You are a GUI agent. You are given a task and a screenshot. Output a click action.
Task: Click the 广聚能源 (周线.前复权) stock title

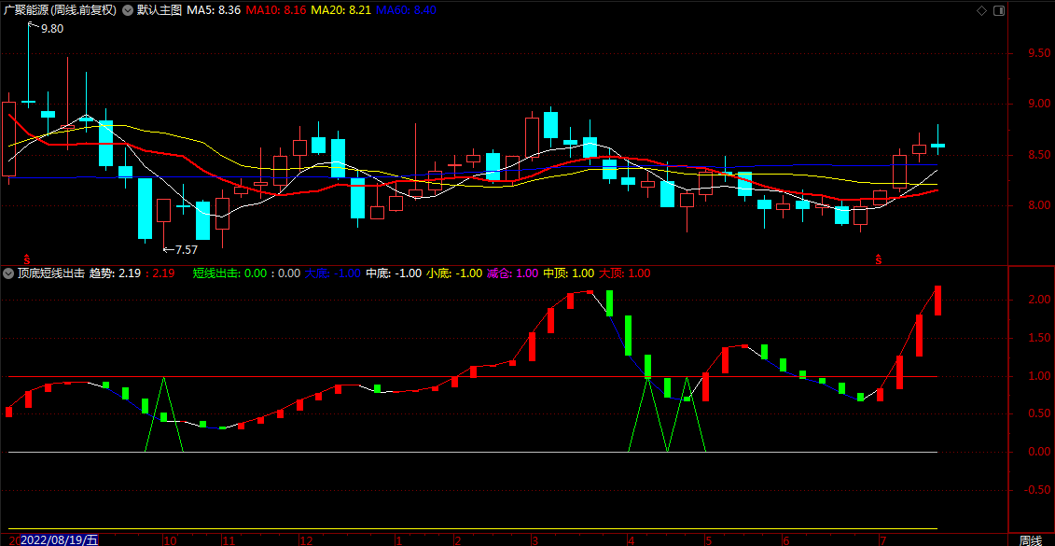tap(60, 11)
